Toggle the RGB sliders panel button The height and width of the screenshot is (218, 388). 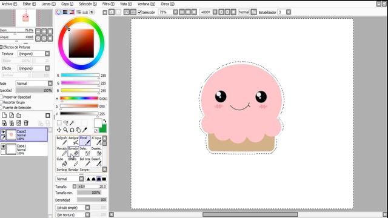[x=65, y=12]
